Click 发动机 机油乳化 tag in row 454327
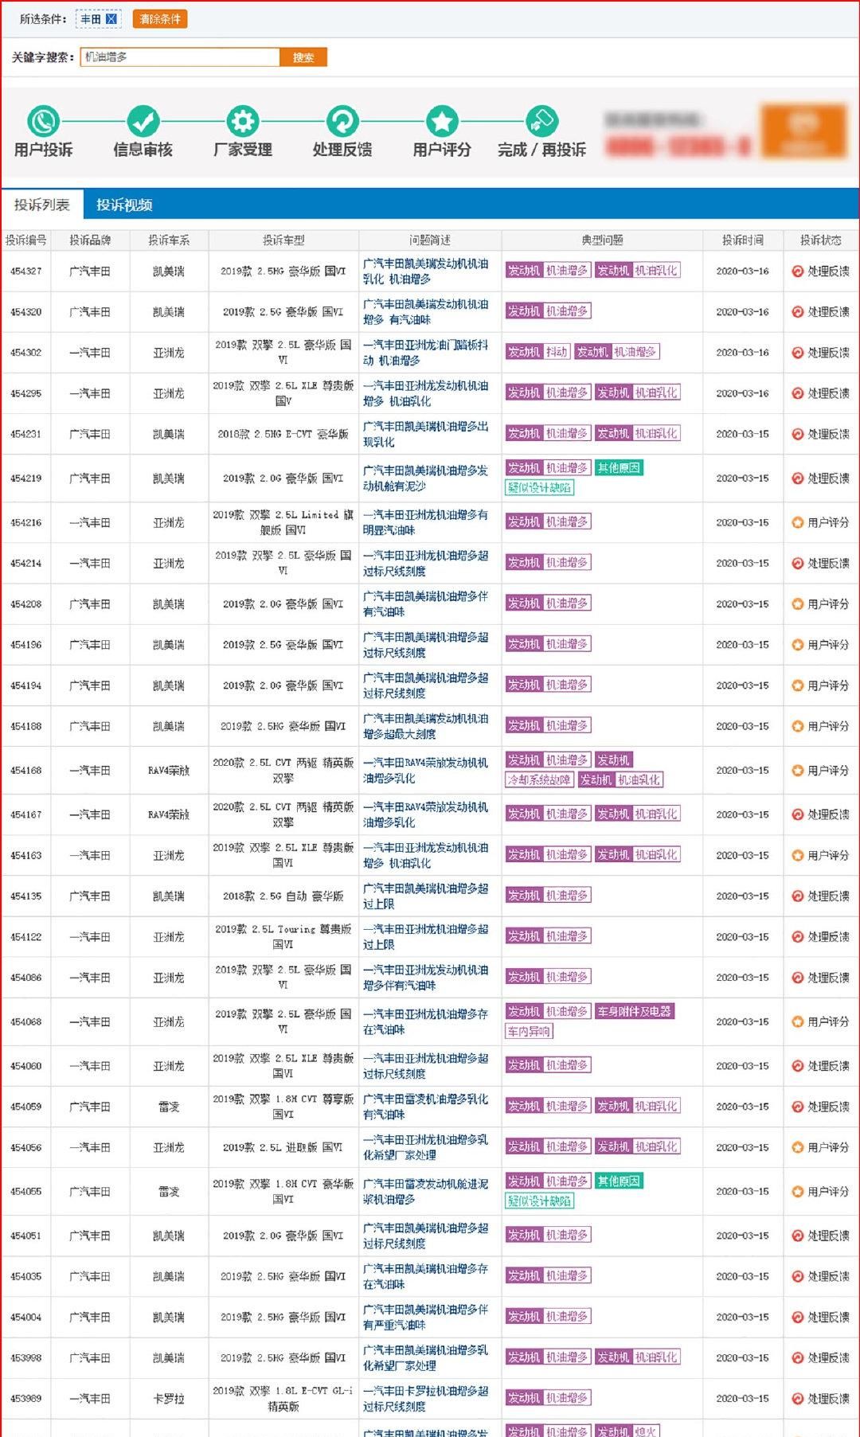 coord(637,271)
